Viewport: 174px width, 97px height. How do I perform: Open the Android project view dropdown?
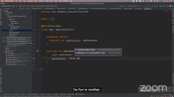point(8,9)
